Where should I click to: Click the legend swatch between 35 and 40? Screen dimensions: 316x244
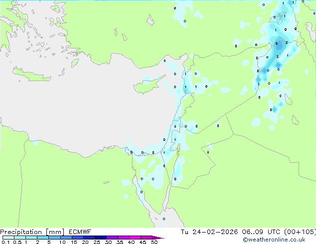click(123, 238)
